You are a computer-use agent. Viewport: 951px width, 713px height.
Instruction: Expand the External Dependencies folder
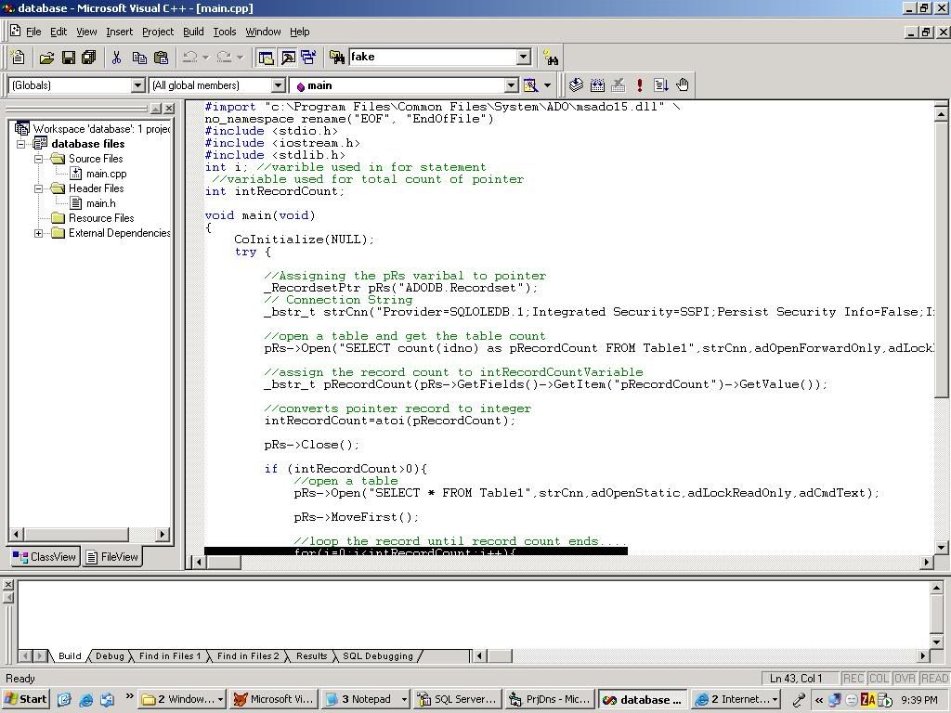coord(38,233)
